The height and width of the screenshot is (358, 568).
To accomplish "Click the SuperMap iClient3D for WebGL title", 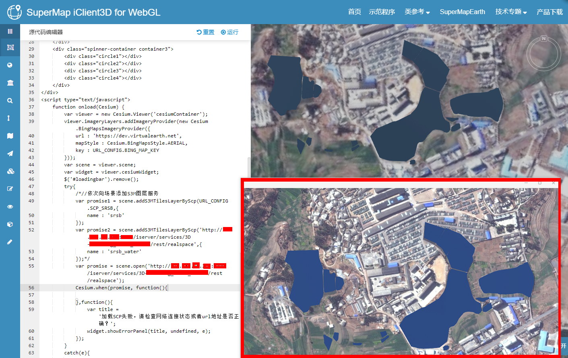I will coord(93,12).
